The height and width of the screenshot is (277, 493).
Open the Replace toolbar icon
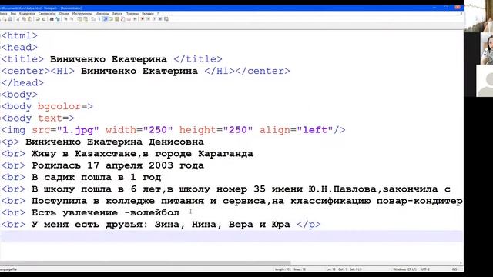58,19
